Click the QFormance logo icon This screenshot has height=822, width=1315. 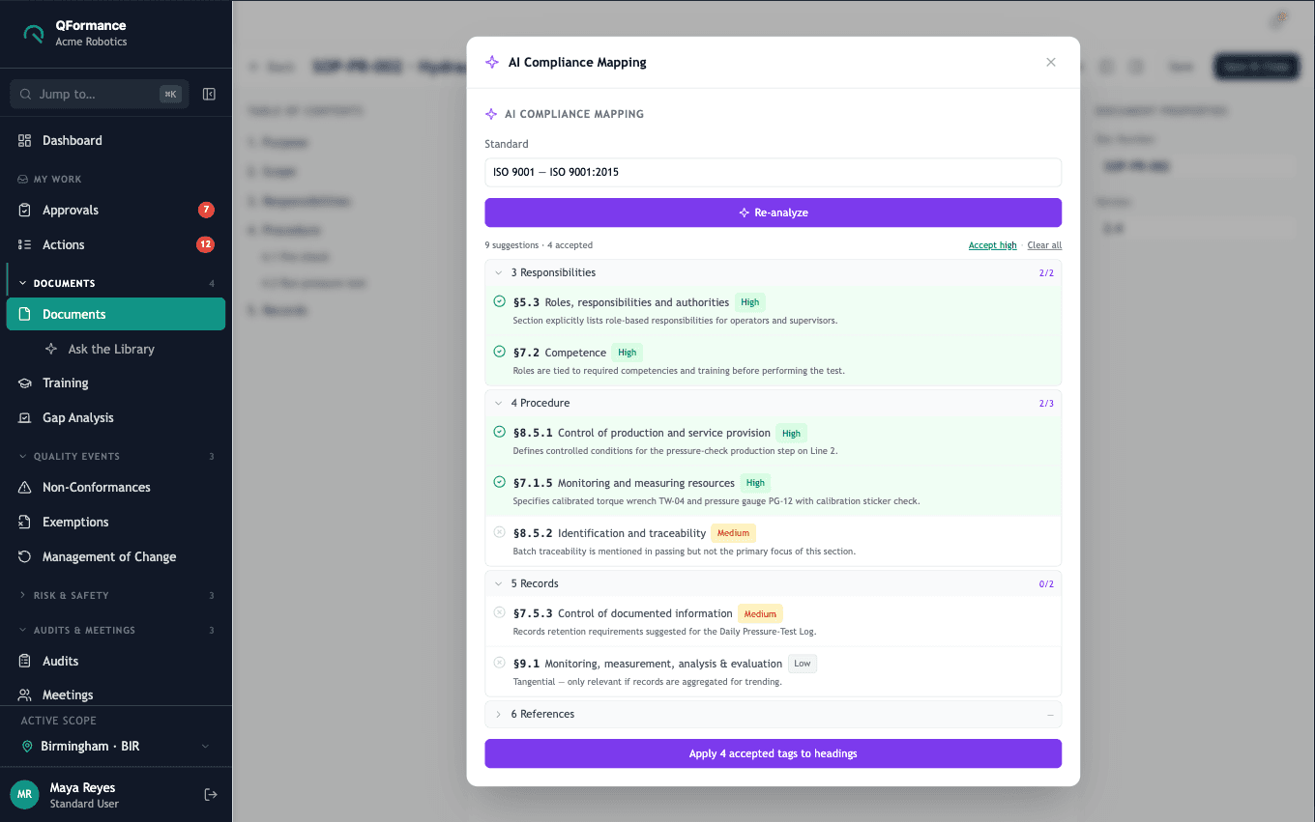click(x=34, y=34)
